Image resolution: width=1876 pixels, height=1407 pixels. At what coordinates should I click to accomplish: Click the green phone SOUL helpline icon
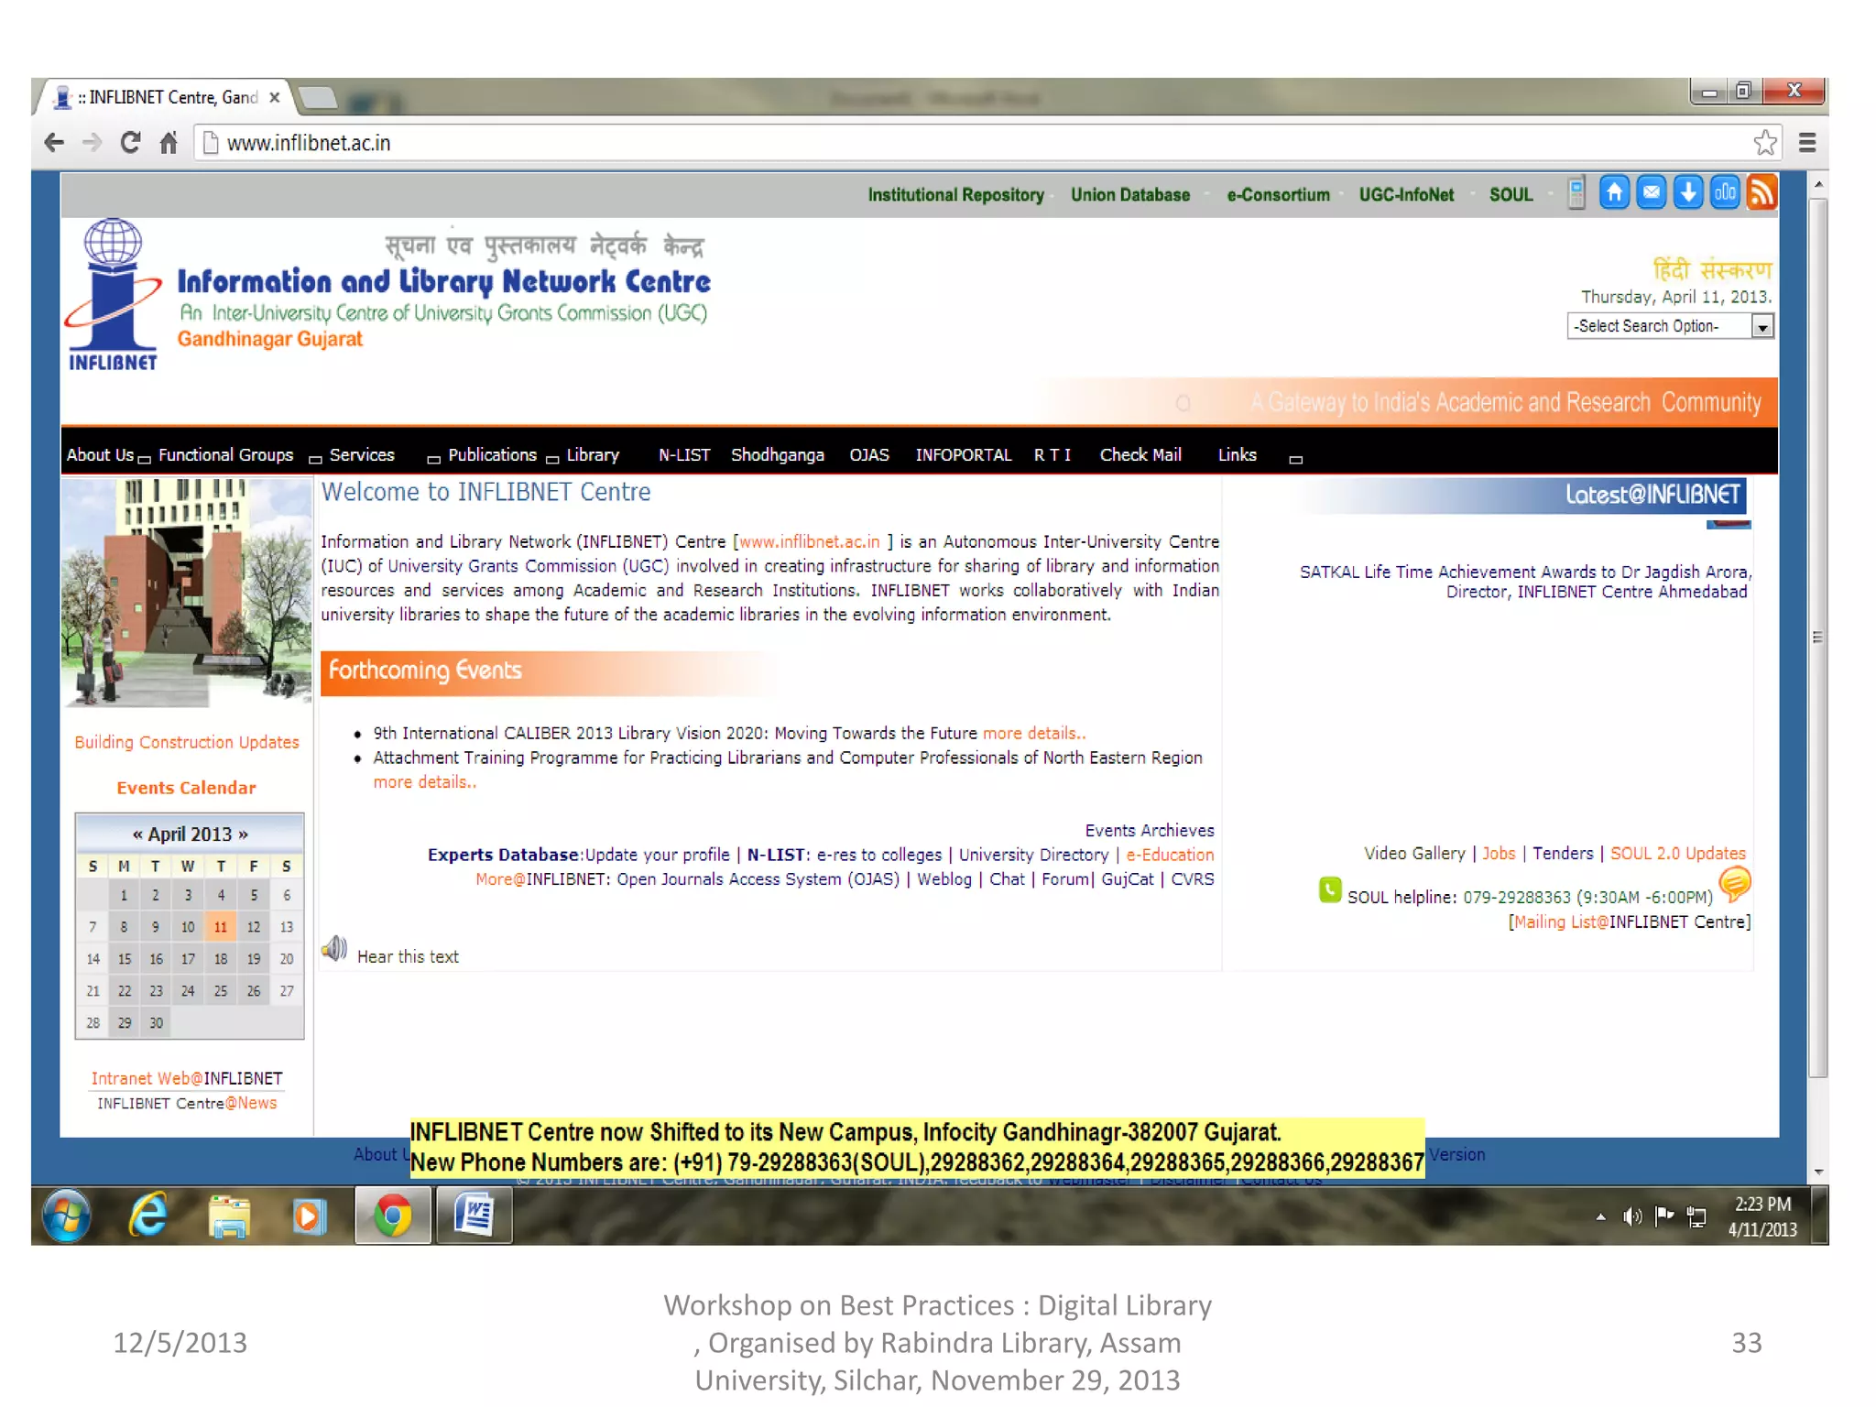tap(1330, 889)
